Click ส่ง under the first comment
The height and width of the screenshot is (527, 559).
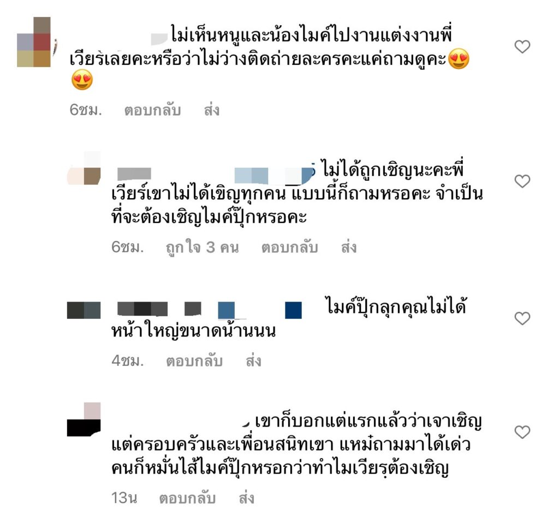pyautogui.click(x=212, y=110)
